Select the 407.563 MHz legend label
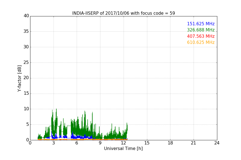Viewport: 241px width, 160px height. click(201, 36)
